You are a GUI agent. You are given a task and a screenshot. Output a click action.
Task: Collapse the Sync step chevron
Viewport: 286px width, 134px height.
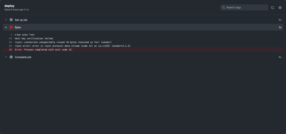pos(6,27)
